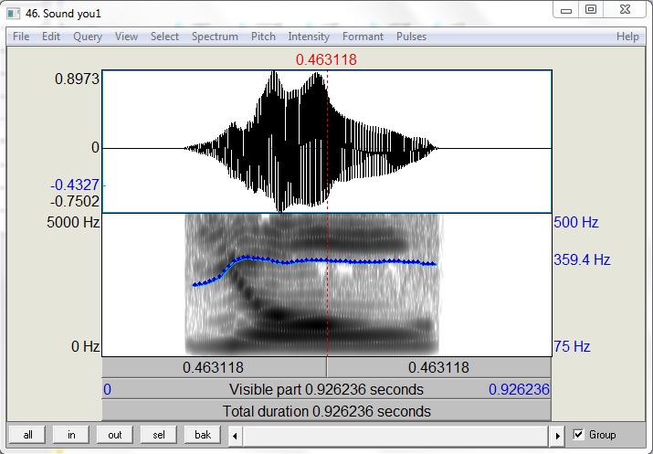
Task: Click the blue -0.4327 amplitude value
Action: [x=75, y=185]
